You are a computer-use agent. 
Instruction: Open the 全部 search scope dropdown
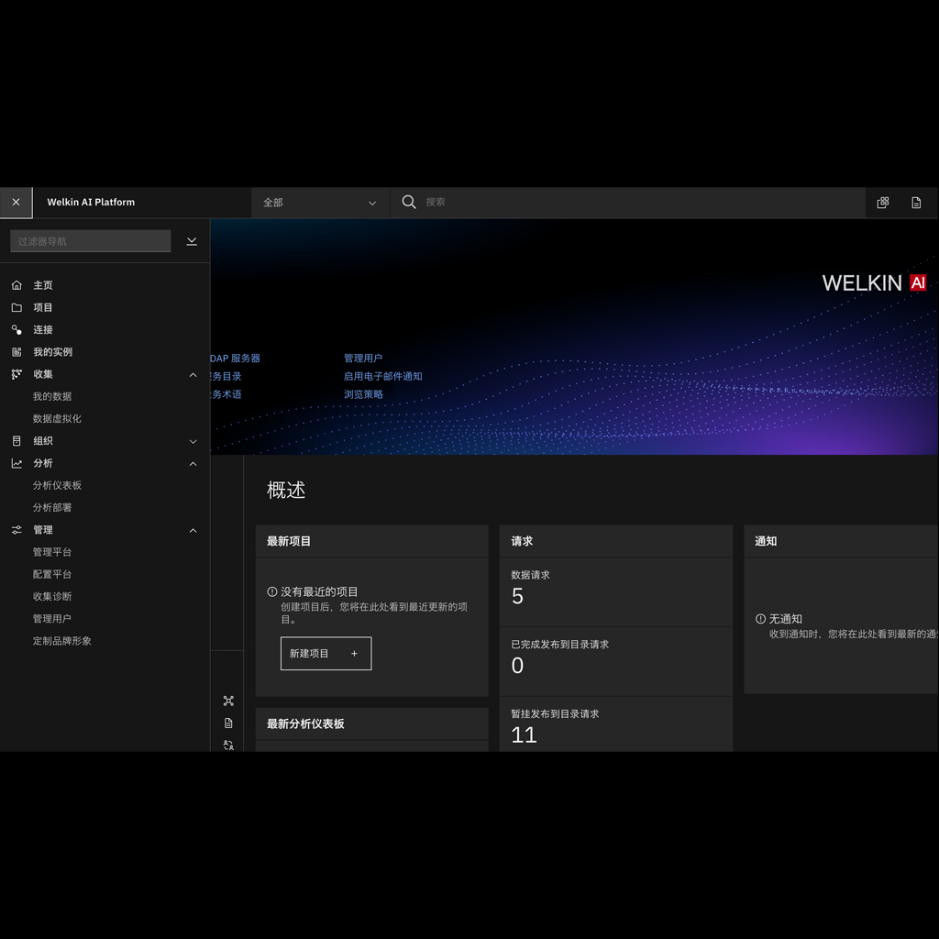[x=320, y=203]
